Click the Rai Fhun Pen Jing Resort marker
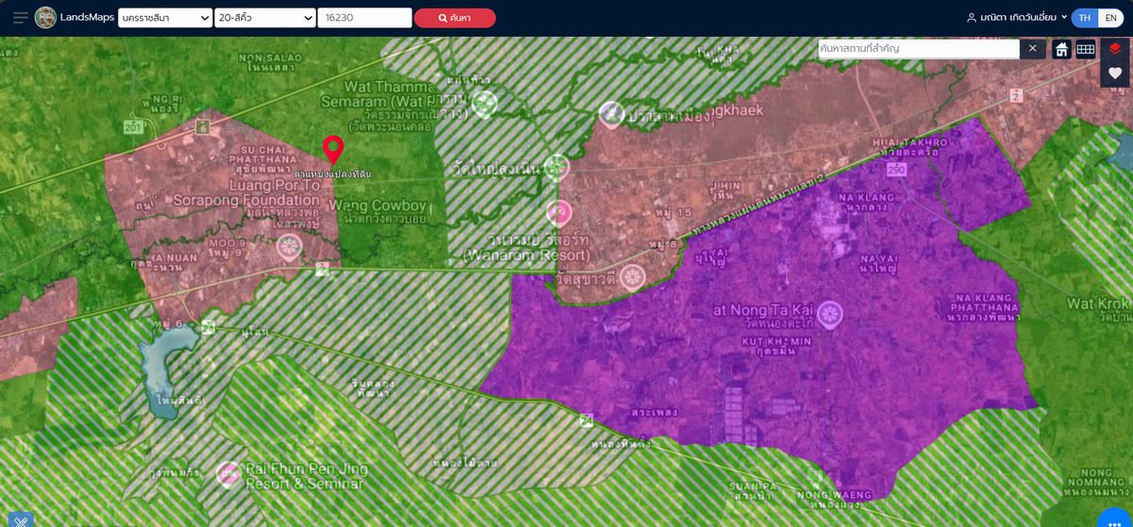Viewport: 1133px width, 527px height. tap(228, 473)
